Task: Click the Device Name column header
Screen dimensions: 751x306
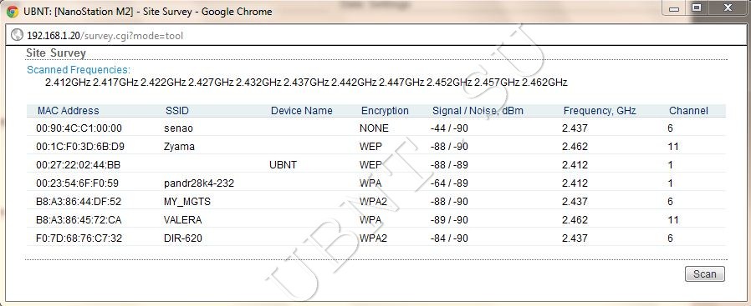Action: pos(301,111)
